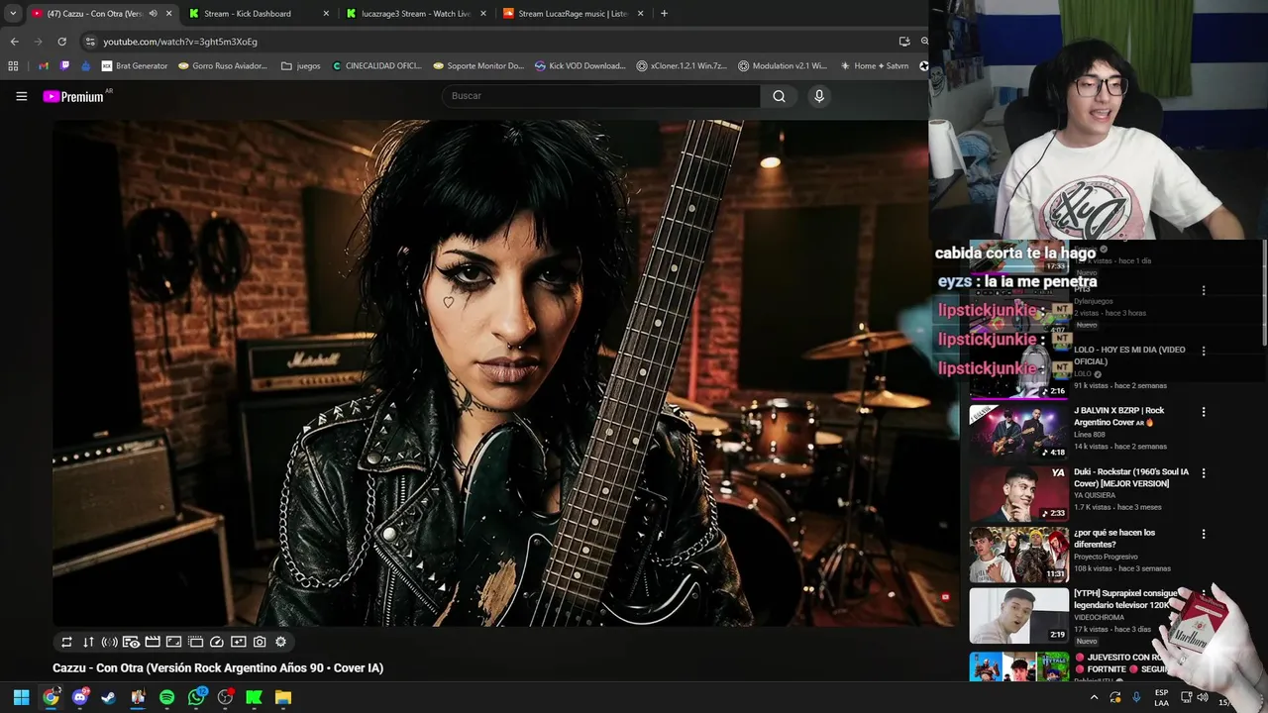1268x713 pixels.
Task: Click the magnifier search button on YouTube
Action: click(779, 96)
